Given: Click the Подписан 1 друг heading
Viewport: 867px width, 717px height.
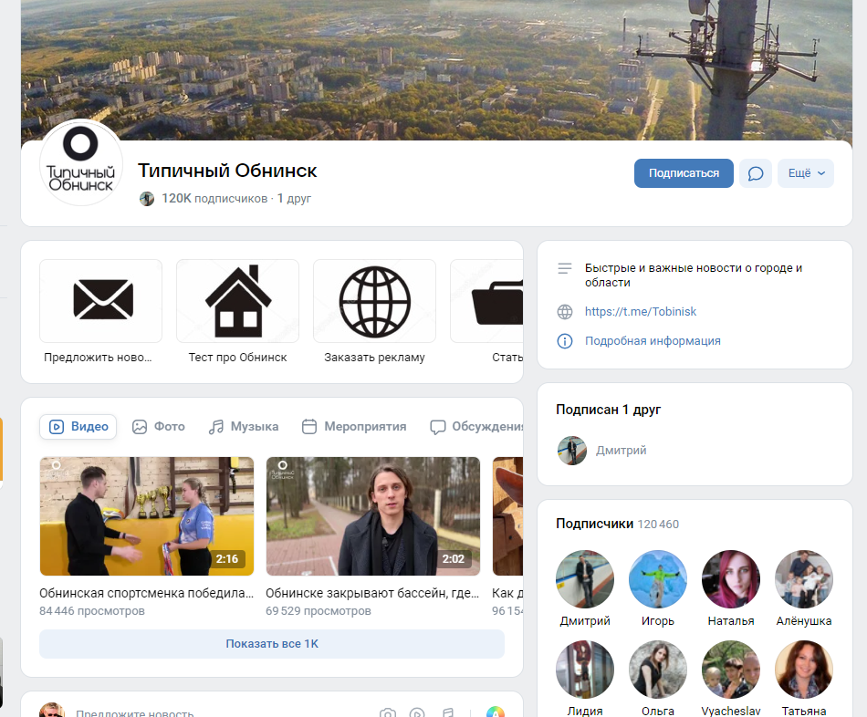Looking at the screenshot, I should (x=608, y=410).
